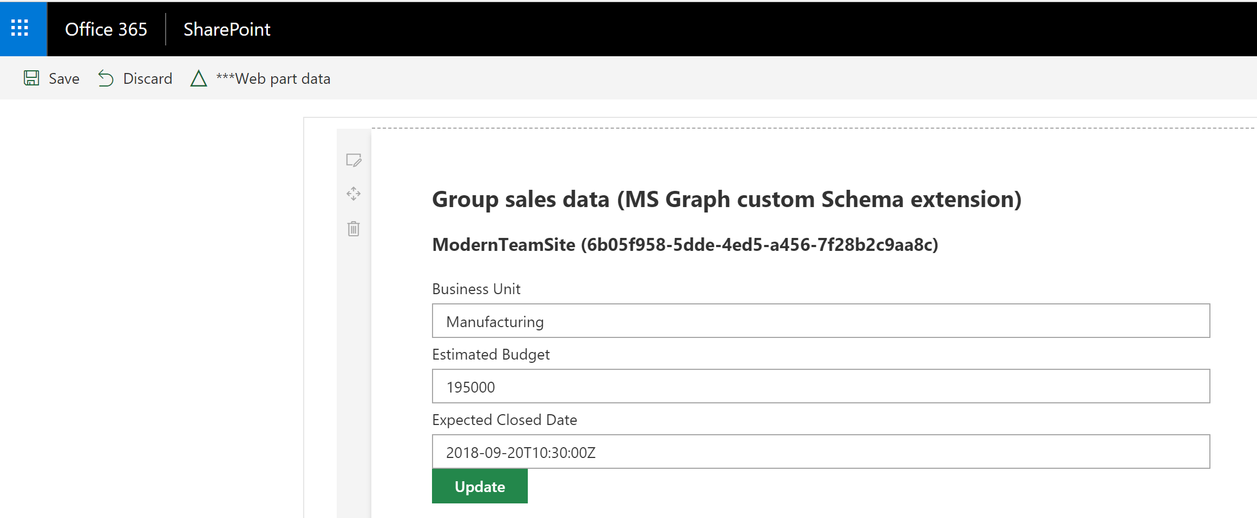
Task: Click into the Expected Closed Date field
Action: 821,452
